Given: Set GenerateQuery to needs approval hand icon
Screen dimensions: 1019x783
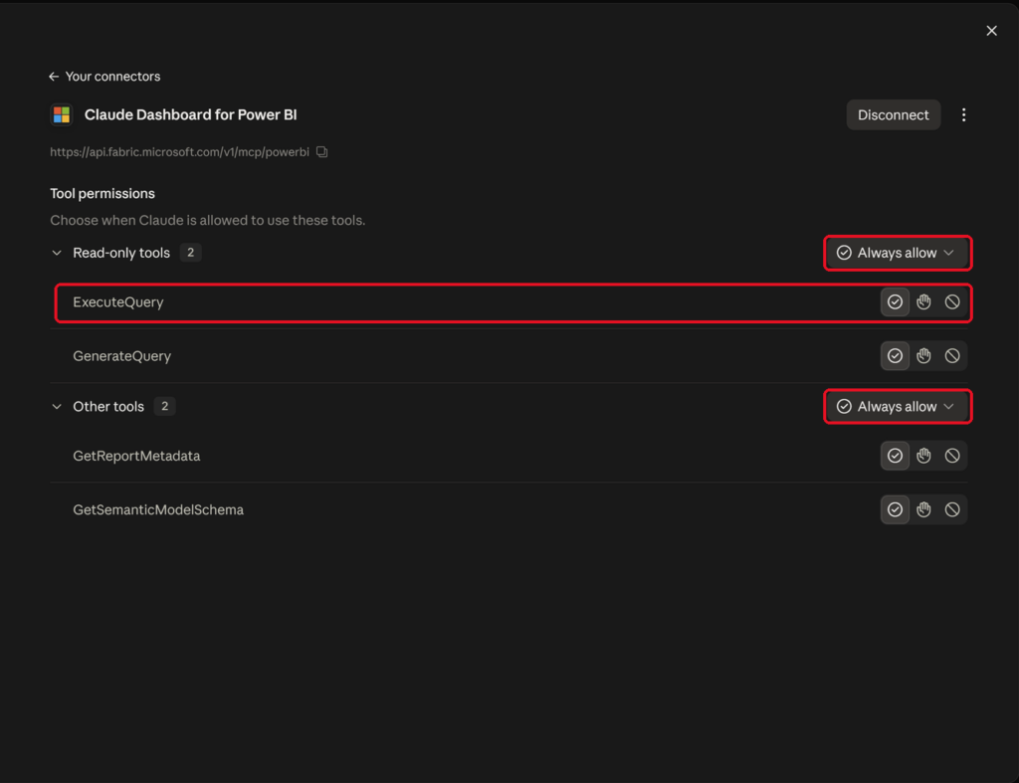Looking at the screenshot, I should point(923,356).
